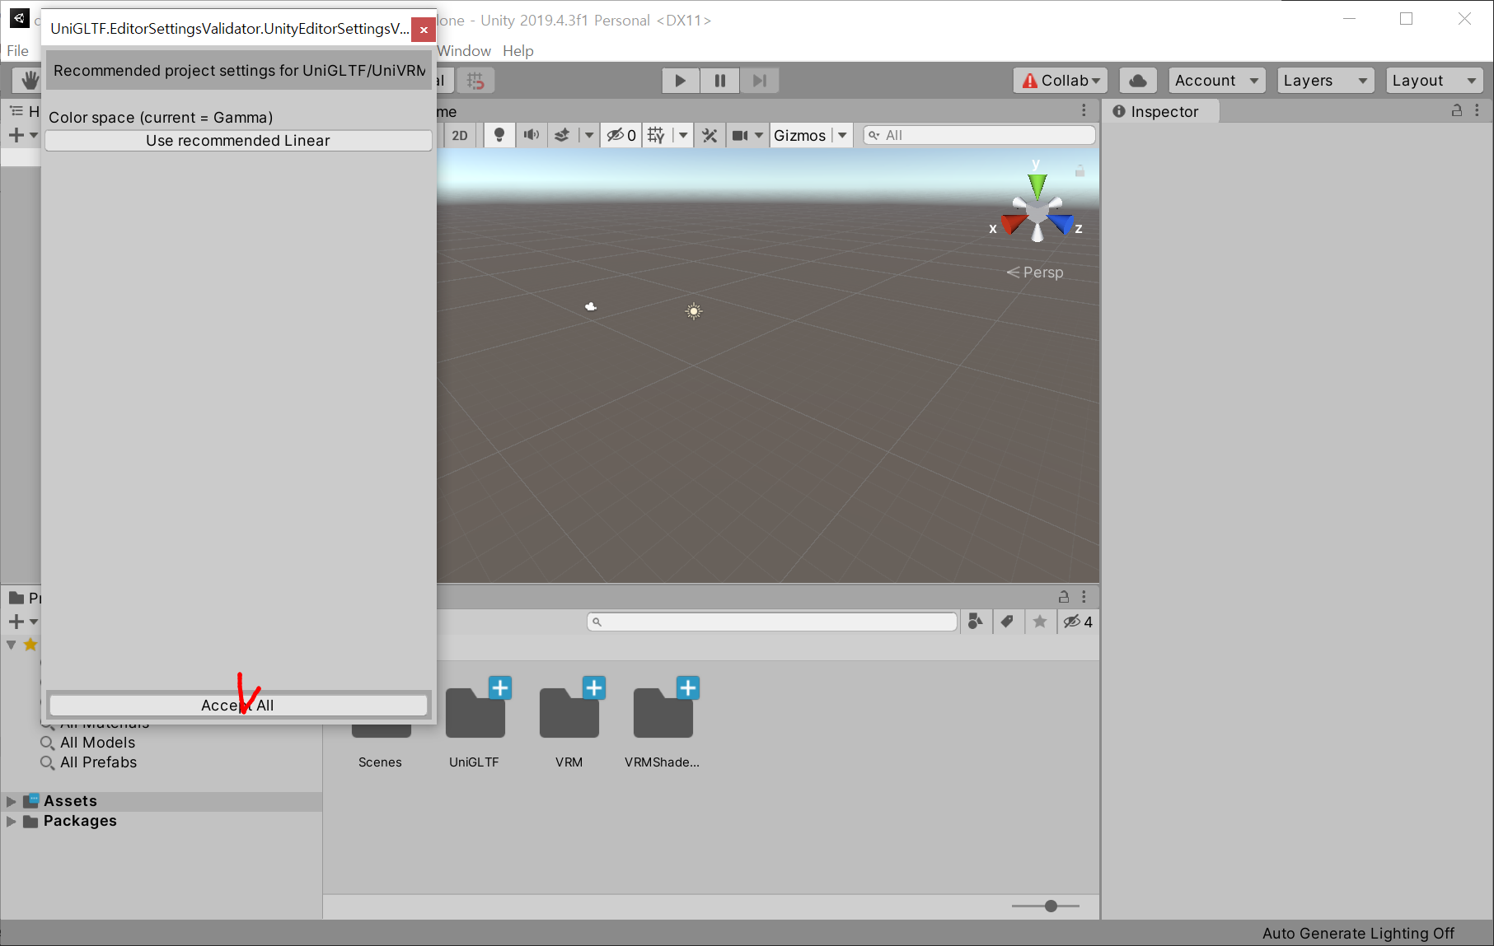Image resolution: width=1494 pixels, height=946 pixels.
Task: Toggle grid snapping icon in toolbar
Action: (475, 81)
